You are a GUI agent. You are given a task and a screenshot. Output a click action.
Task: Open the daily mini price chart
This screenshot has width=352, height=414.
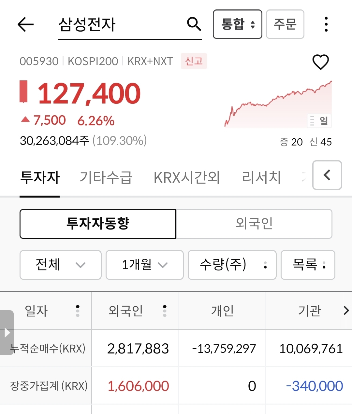278,104
